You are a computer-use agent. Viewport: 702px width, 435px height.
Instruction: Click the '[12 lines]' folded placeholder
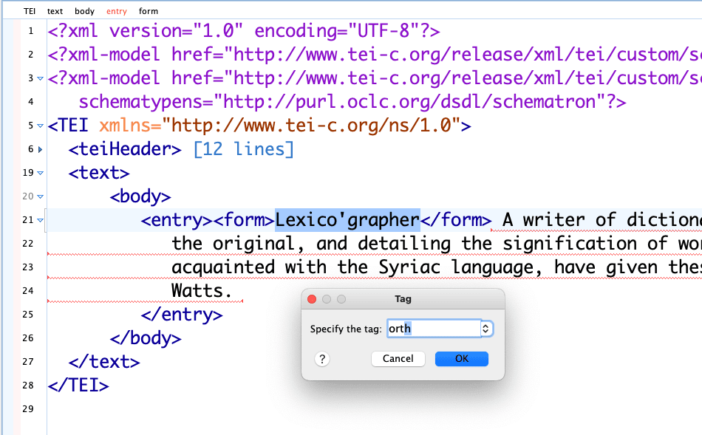pos(243,149)
